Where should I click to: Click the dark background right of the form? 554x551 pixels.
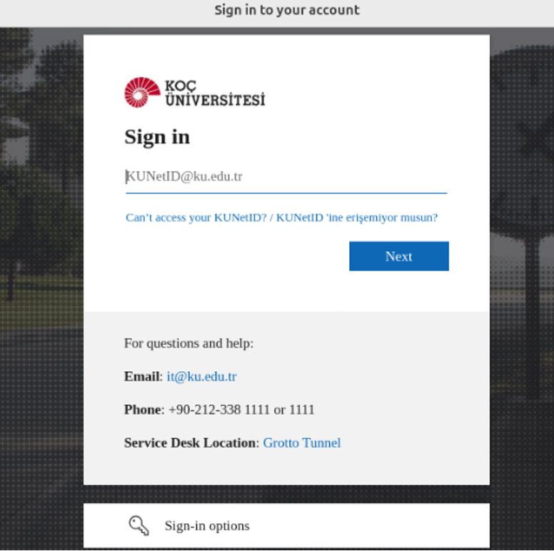522,283
